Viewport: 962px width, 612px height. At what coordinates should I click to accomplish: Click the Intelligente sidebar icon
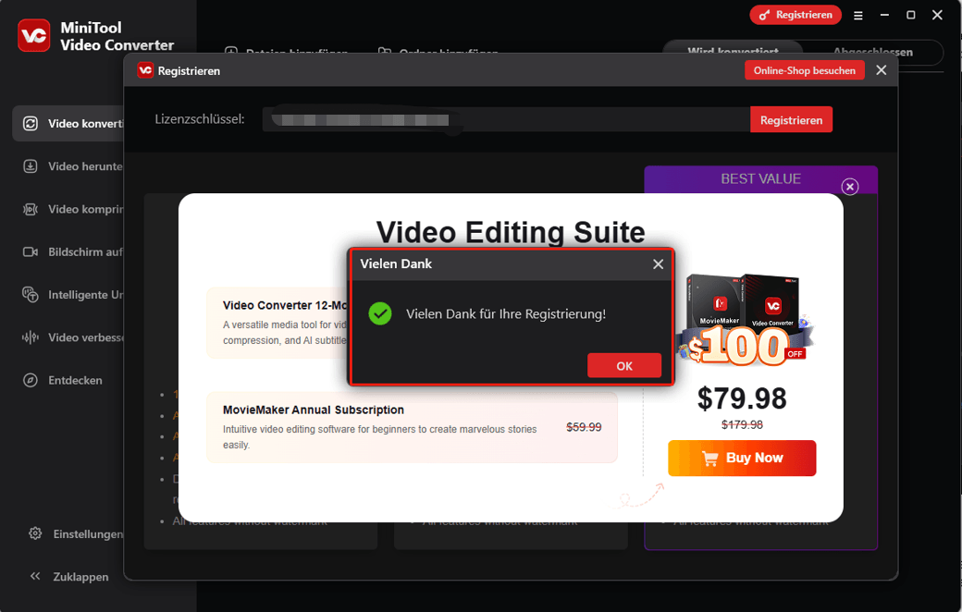30,294
